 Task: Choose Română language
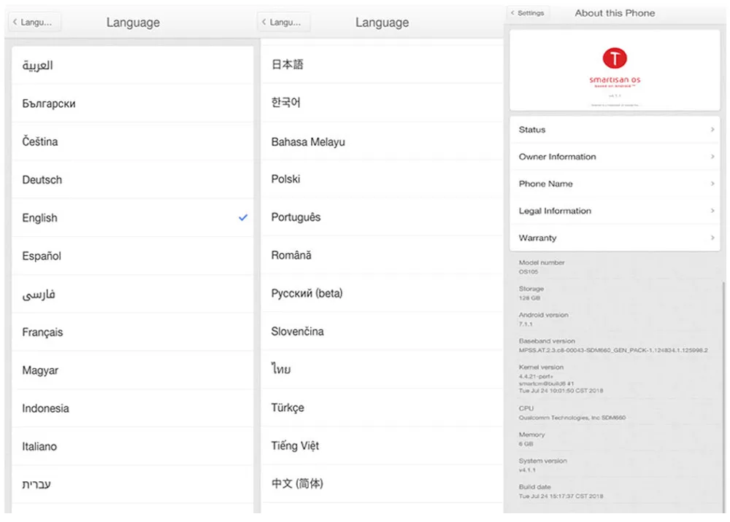382,255
